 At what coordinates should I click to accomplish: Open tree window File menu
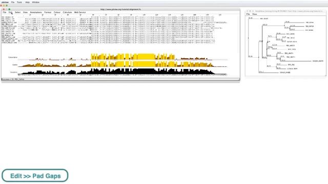(248, 14)
